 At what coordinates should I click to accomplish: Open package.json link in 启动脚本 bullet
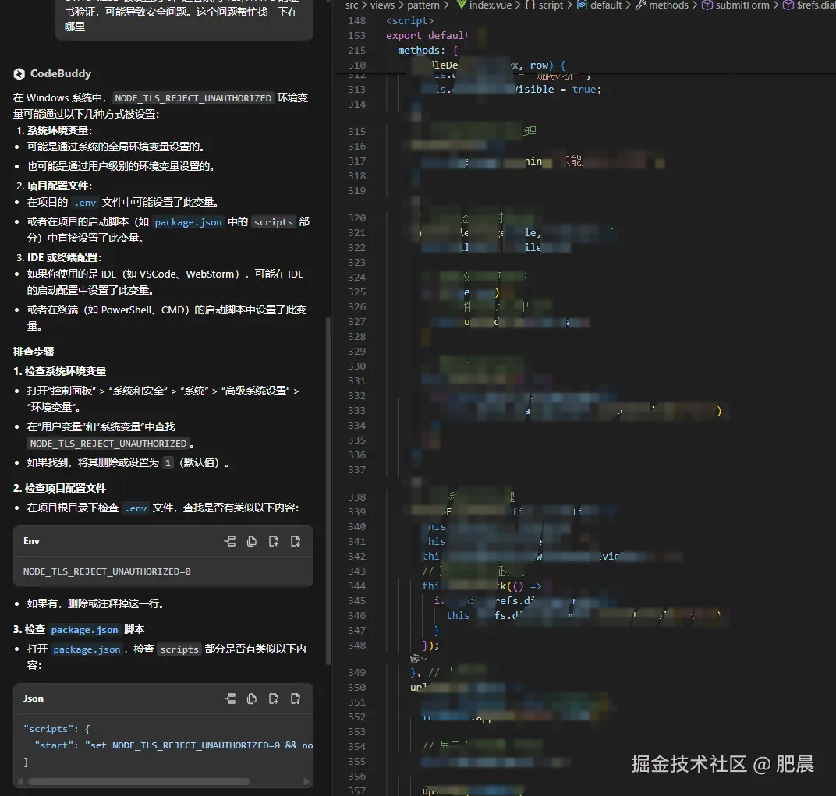[188, 222]
